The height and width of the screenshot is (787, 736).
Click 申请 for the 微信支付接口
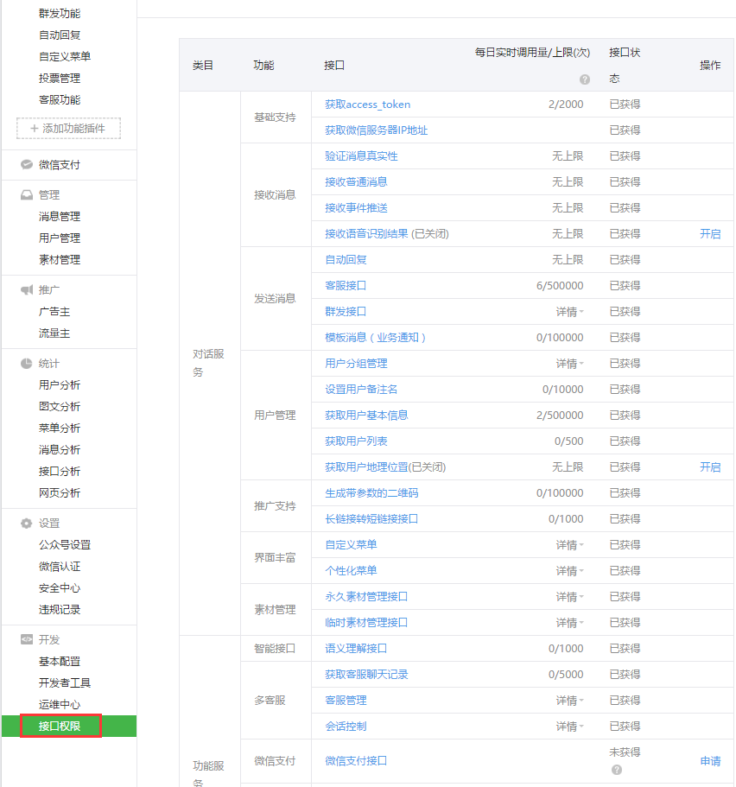point(710,761)
